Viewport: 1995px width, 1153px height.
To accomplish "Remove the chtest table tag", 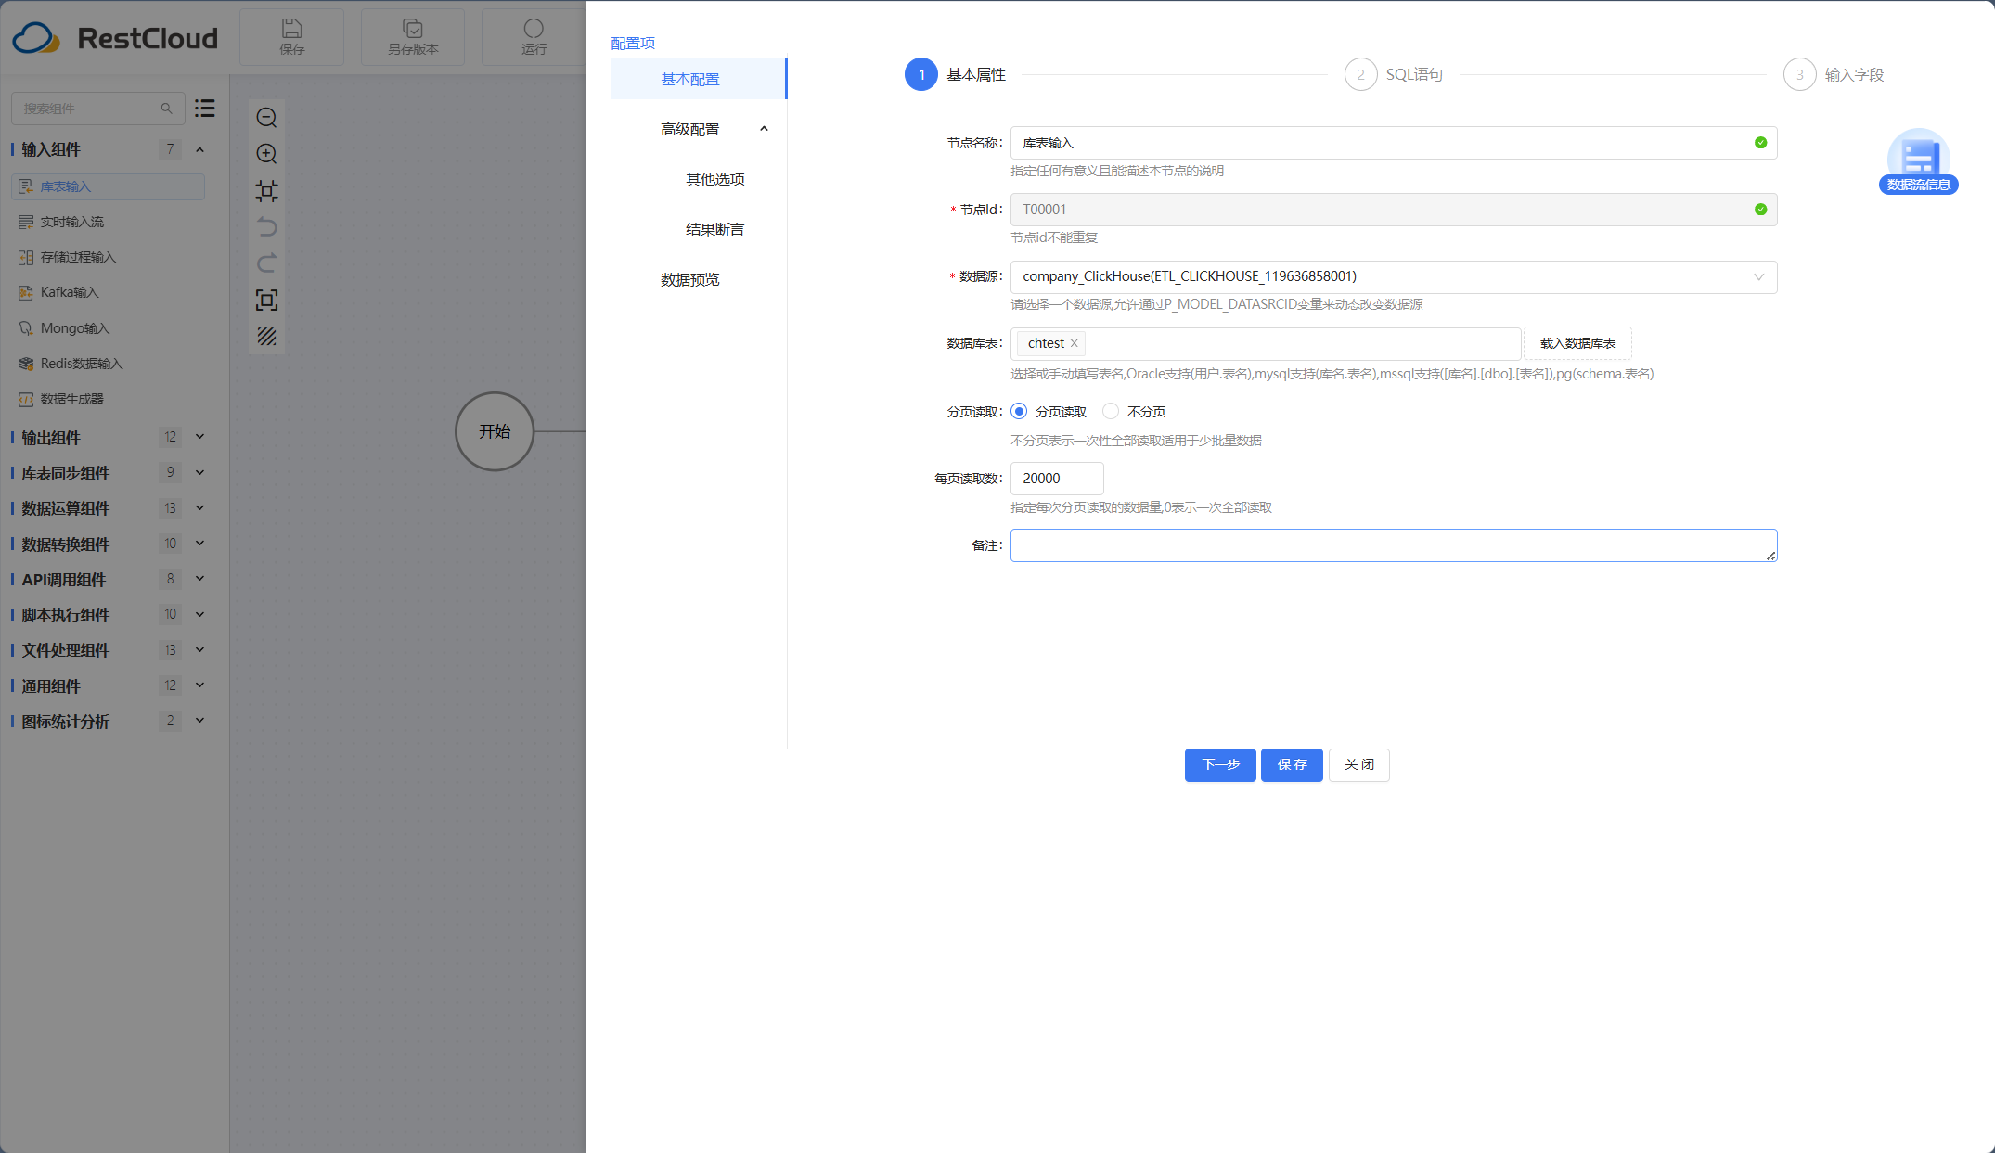I will (1074, 343).
